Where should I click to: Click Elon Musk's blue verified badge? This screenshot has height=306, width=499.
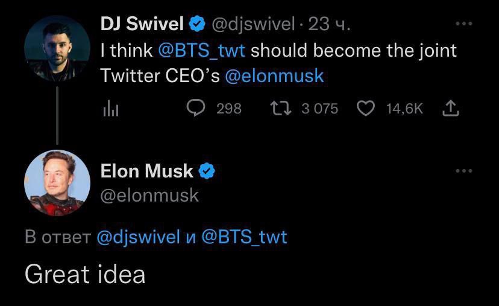point(207,171)
